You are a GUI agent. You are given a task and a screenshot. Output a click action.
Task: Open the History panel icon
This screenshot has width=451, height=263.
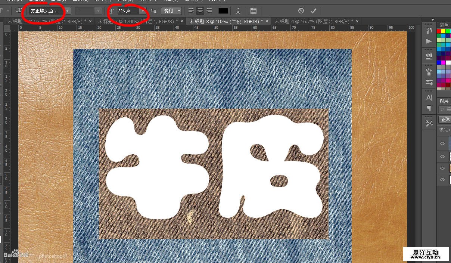[429, 31]
